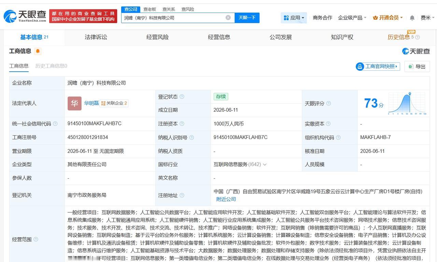Viewport: 437px width, 262px height.
Task: Click help icon next to 组织机构代码
Action: pos(338,137)
